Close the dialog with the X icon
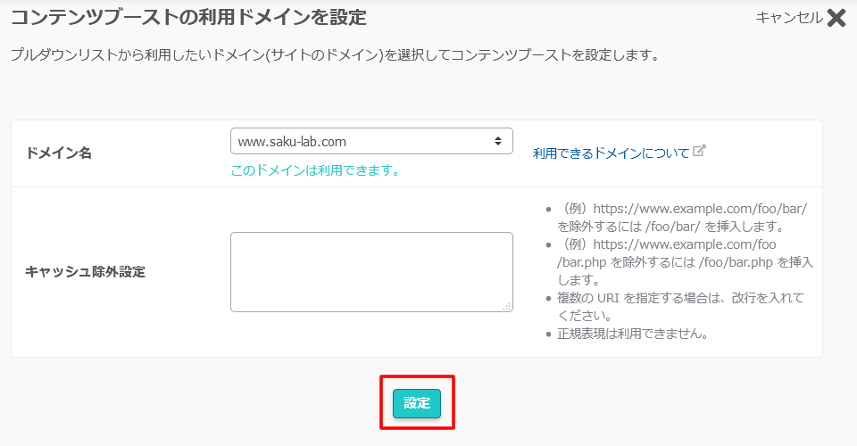This screenshot has height=446, width=857. [x=836, y=18]
